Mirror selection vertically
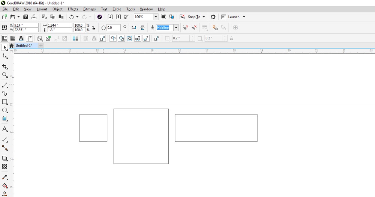This screenshot has width=375, height=197. [142, 28]
